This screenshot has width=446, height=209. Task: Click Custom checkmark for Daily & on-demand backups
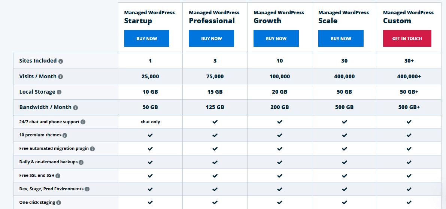409,162
